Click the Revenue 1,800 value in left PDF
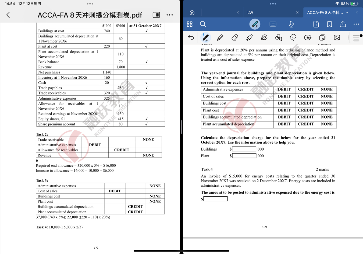This screenshot has height=254, width=363. (120, 67)
